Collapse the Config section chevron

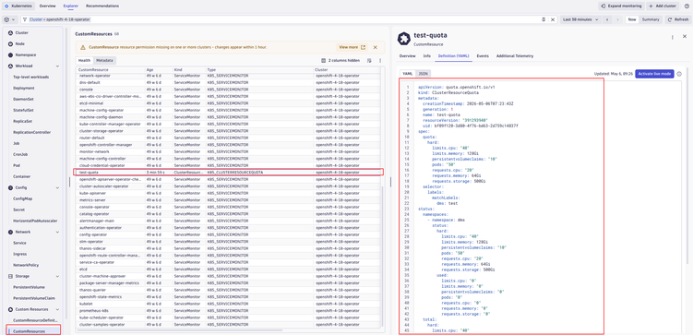click(57, 188)
